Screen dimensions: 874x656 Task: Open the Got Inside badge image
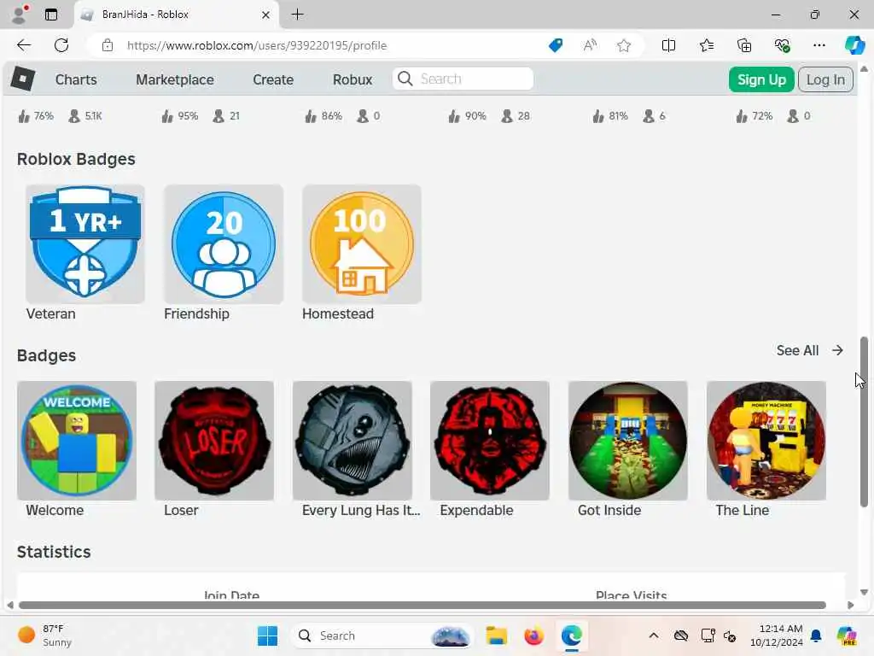coord(628,440)
